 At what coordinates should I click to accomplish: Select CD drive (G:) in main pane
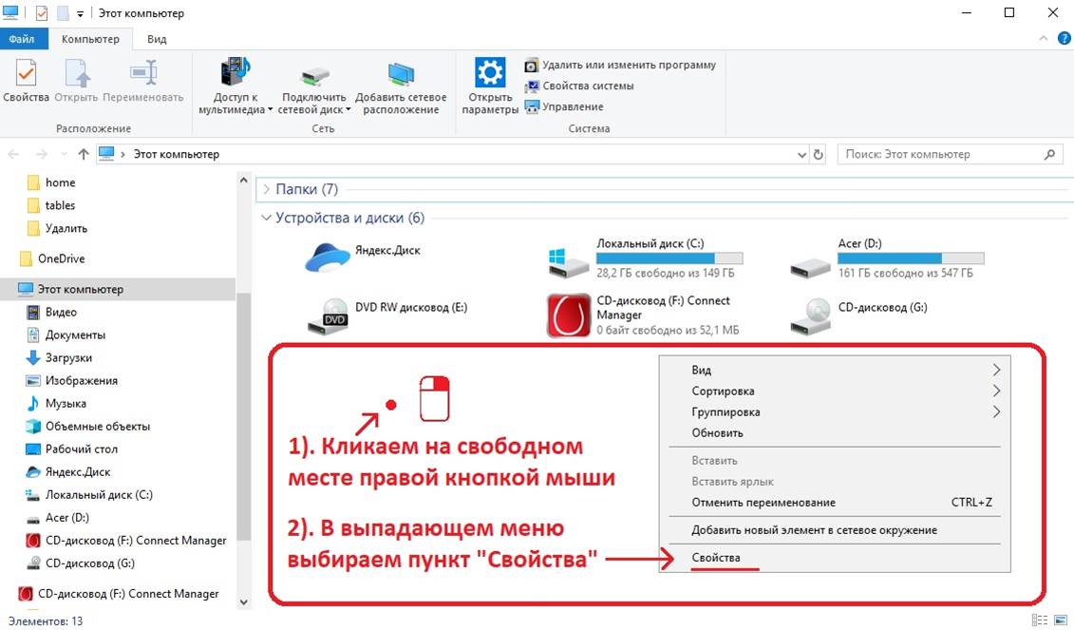coord(859,315)
